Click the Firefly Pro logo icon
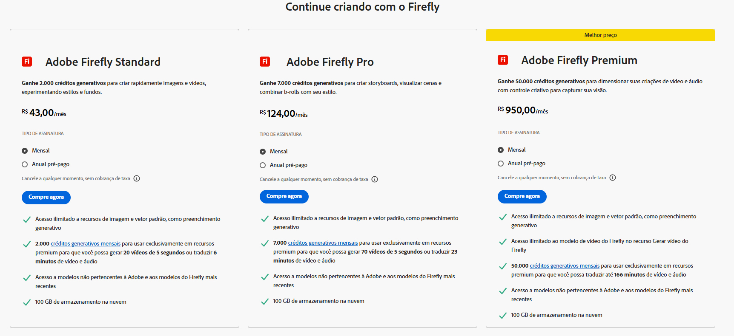The image size is (734, 336). click(265, 62)
